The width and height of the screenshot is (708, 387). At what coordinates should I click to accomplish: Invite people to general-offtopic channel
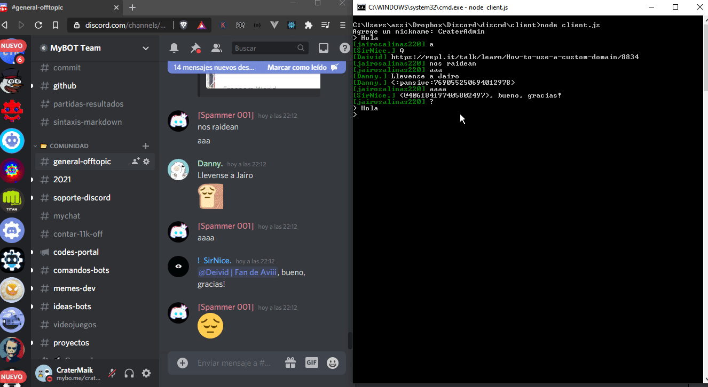[136, 161]
